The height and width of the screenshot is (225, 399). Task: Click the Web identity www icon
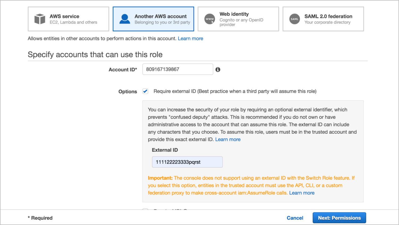click(210, 19)
